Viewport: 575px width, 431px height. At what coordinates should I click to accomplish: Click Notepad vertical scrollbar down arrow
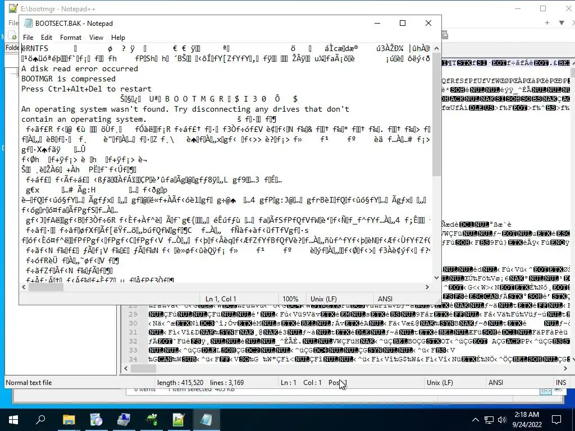(x=436, y=278)
